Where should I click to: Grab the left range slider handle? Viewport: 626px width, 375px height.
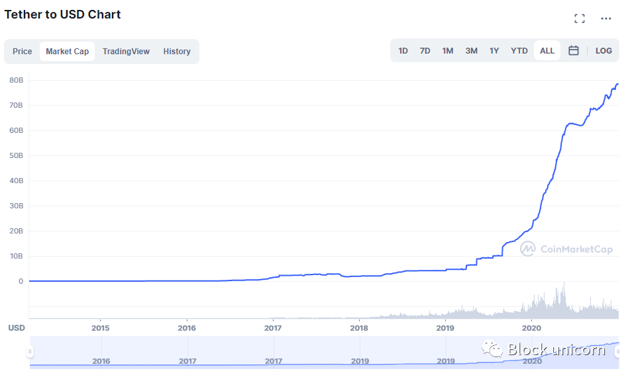[30, 351]
